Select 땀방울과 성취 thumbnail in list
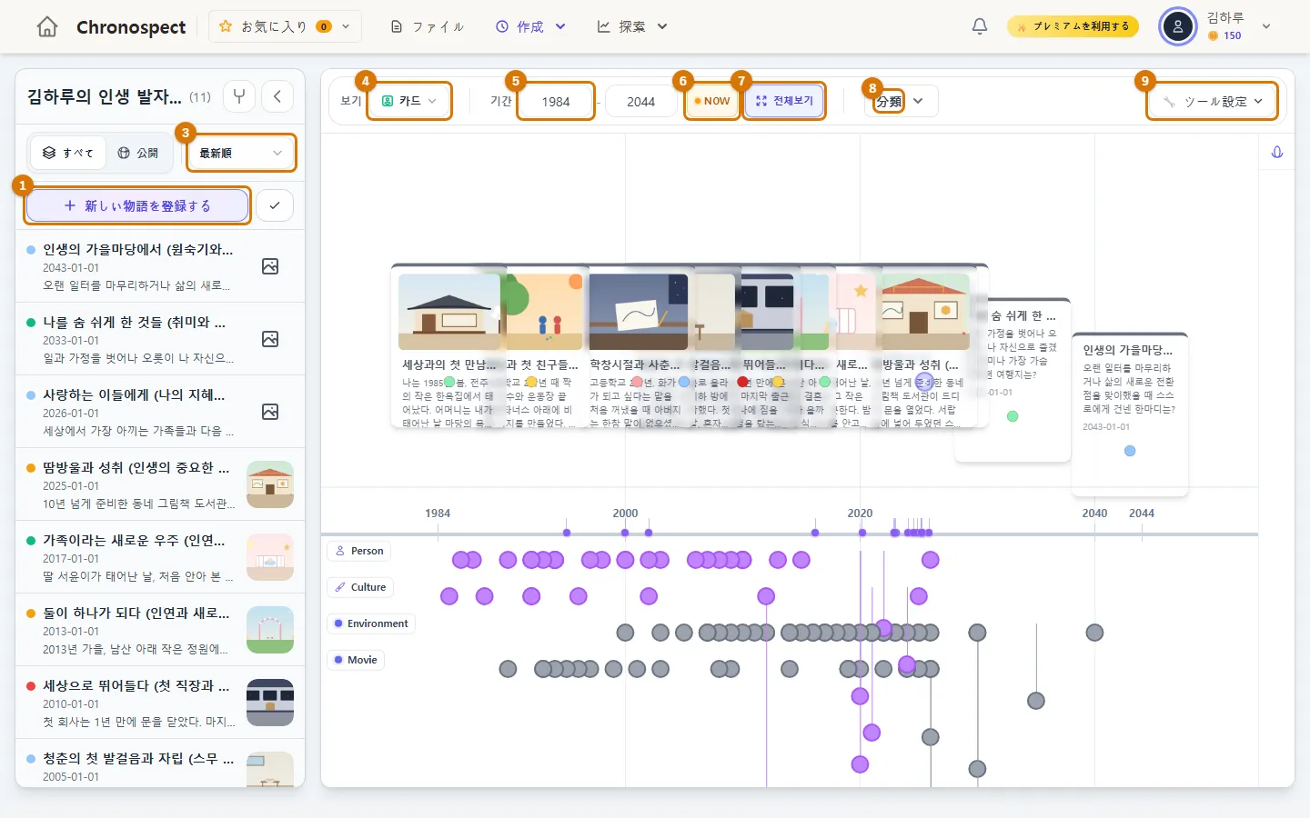 (x=270, y=484)
